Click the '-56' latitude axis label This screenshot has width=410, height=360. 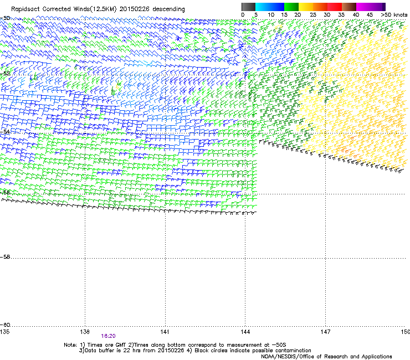point(5,193)
